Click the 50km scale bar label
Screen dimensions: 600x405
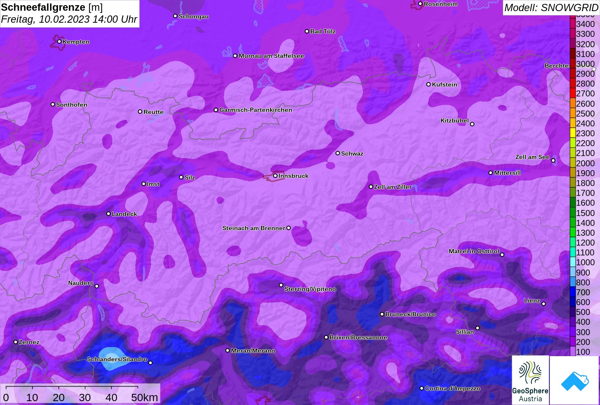tap(145, 397)
